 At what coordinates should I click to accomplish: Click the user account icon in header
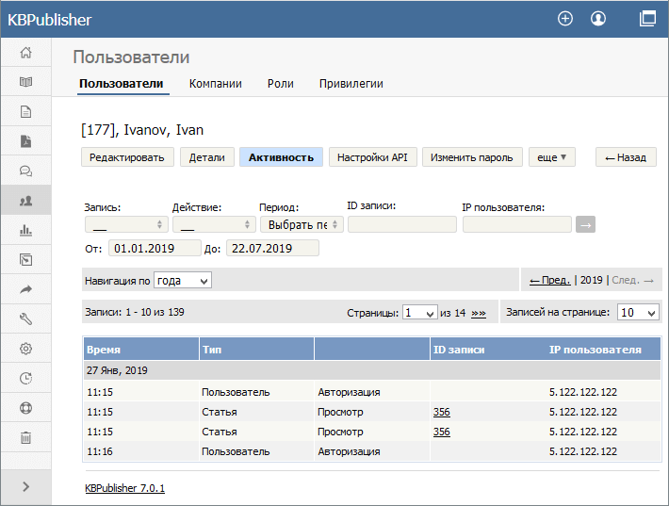point(598,18)
